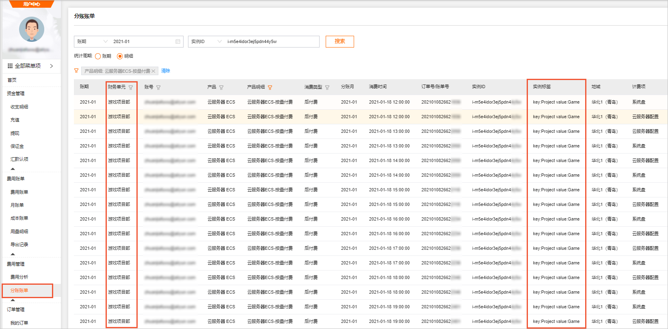Click the time cell 2021-01-18 17:00:00 with 系统盘
This screenshot has width=668, height=329.
(389, 263)
